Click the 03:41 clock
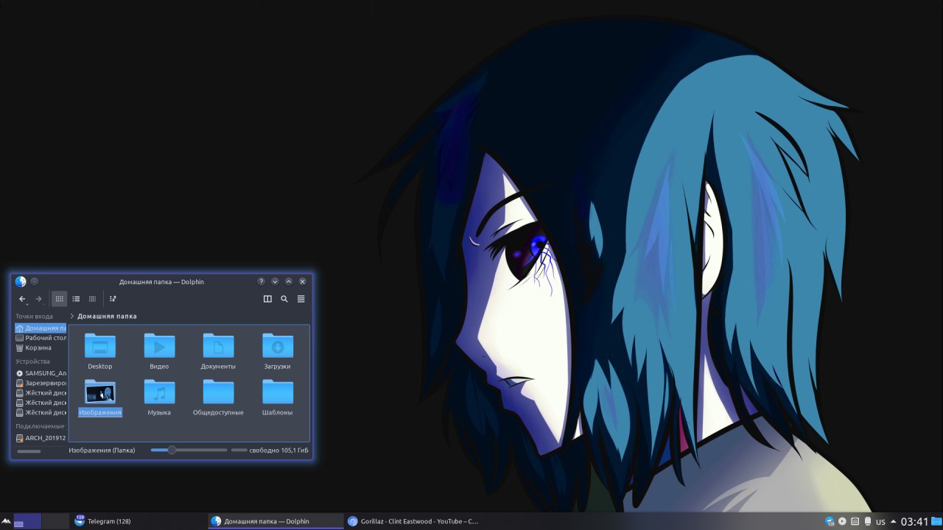This screenshot has height=530, width=943. tap(914, 521)
